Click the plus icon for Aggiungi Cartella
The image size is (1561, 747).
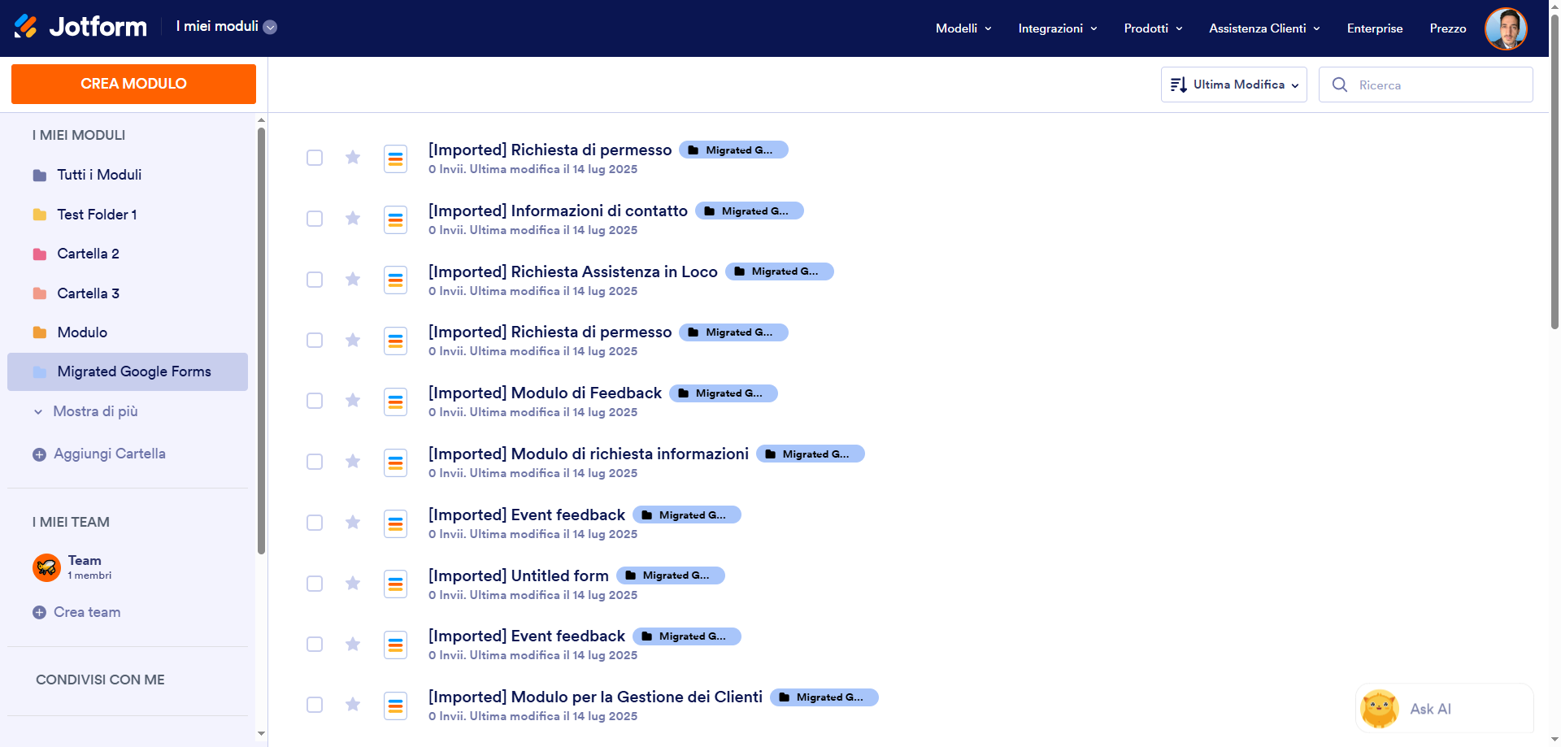pyautogui.click(x=39, y=454)
